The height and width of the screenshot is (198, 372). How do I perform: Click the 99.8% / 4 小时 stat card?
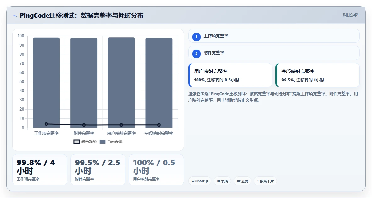[x=40, y=170]
